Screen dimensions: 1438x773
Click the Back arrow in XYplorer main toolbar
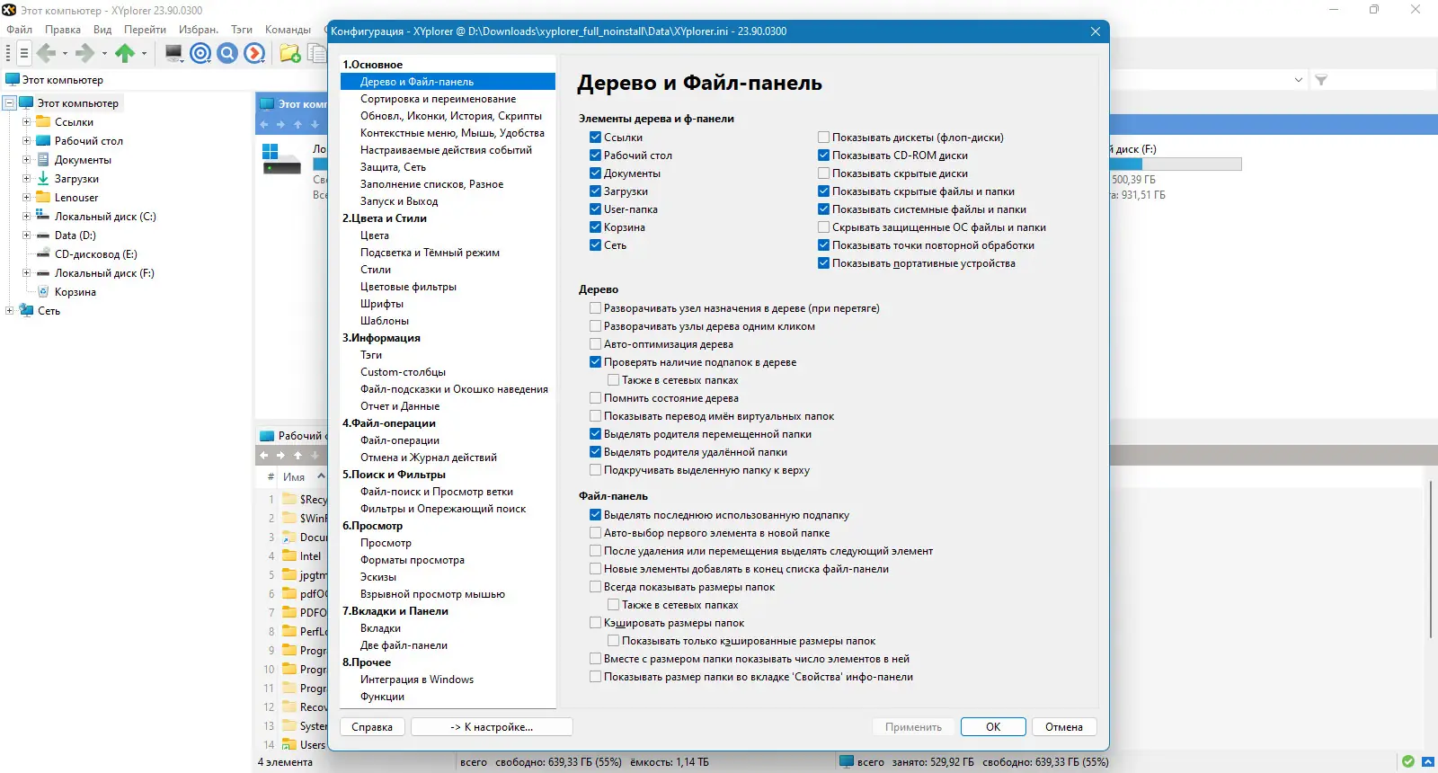point(46,54)
